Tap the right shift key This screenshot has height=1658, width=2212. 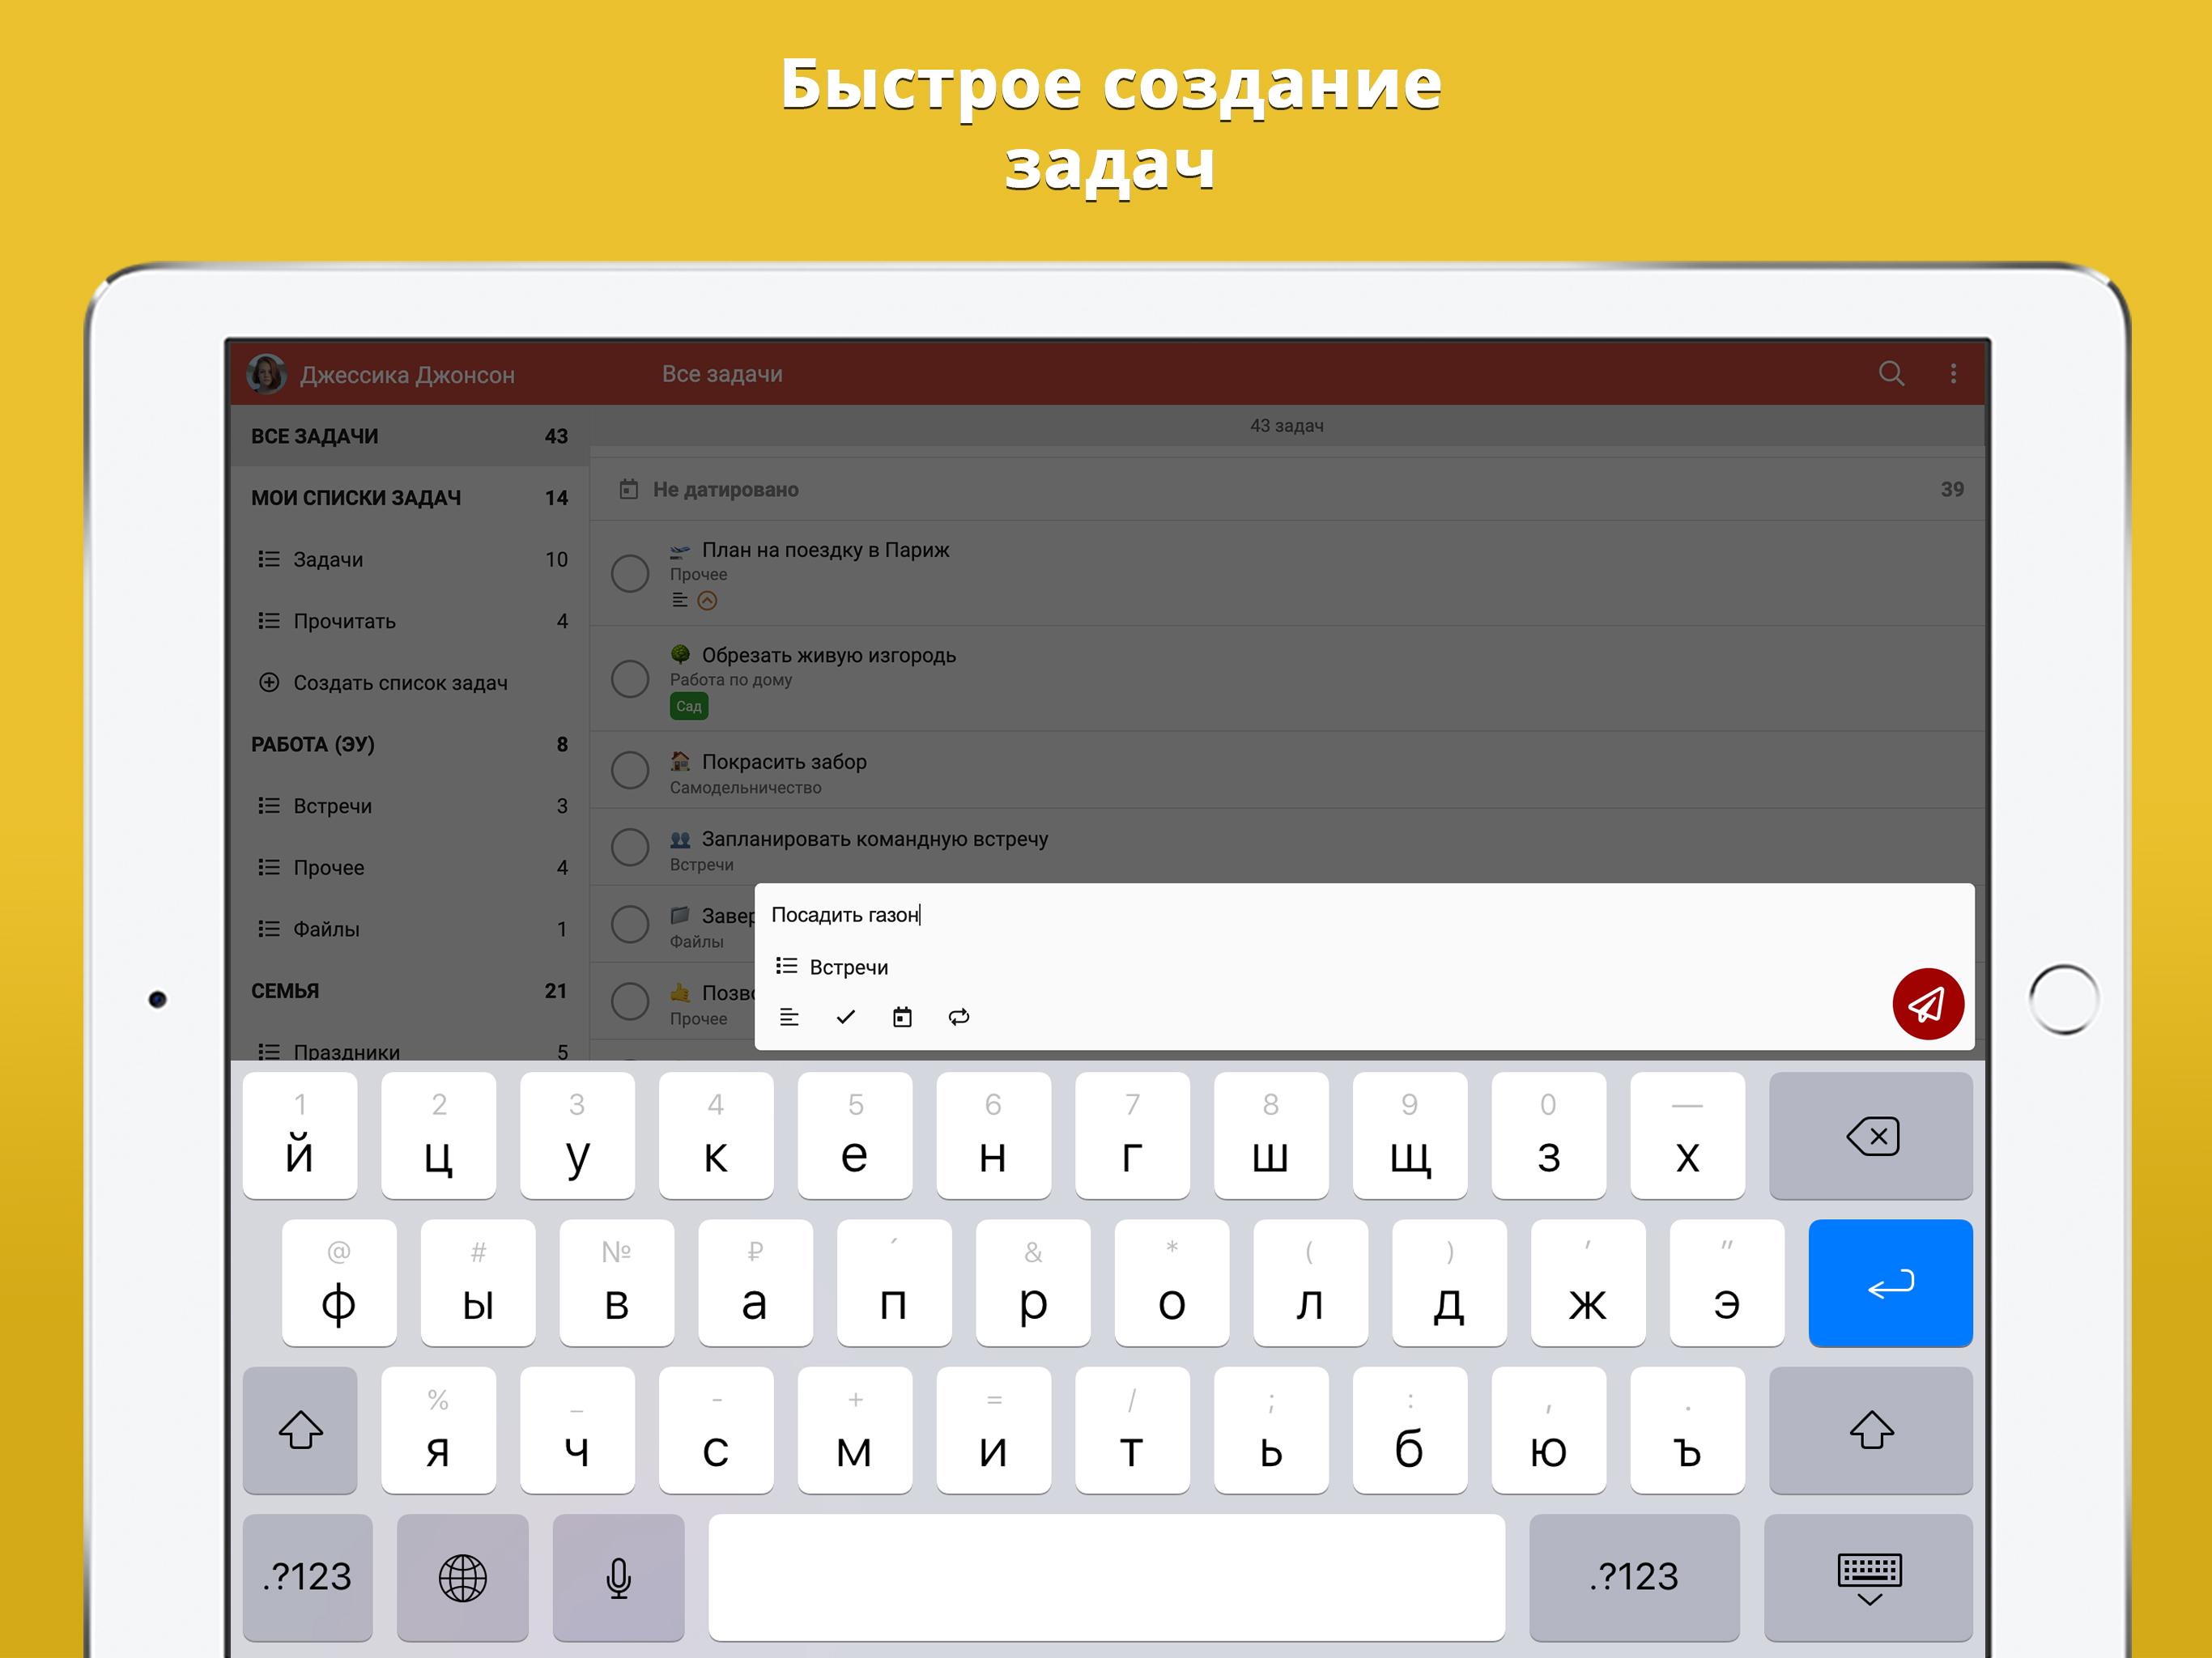click(1870, 1430)
